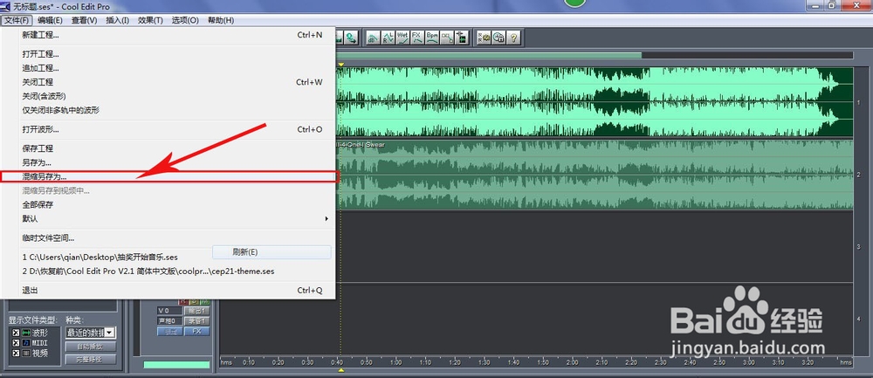Select the I Swear clip on track 2
Screen dimensions: 873x378
click(594, 175)
